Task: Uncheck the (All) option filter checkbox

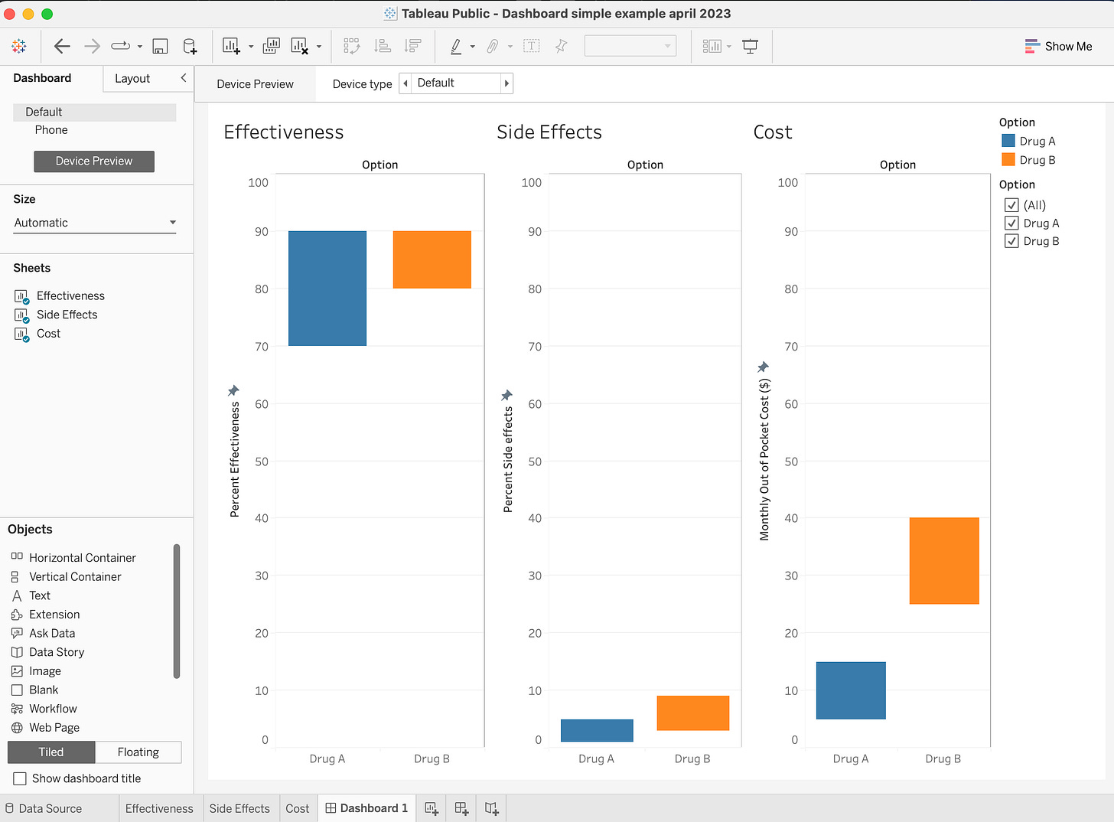Action: coord(1012,204)
